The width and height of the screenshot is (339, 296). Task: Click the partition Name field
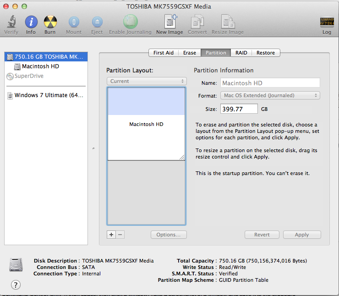(270, 83)
